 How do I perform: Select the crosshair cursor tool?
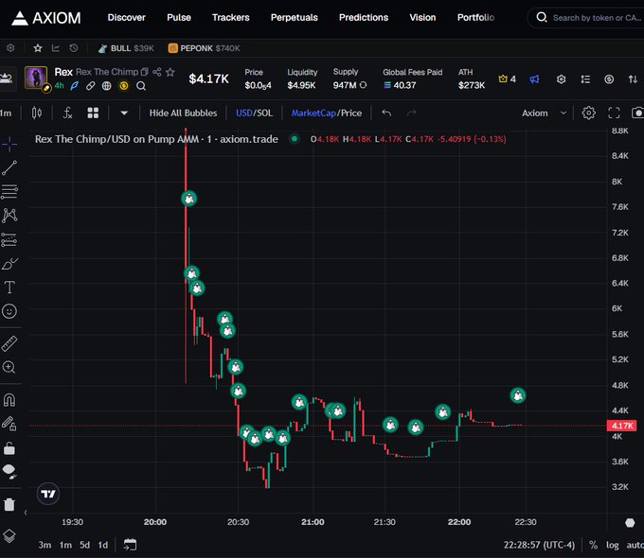coord(9,144)
